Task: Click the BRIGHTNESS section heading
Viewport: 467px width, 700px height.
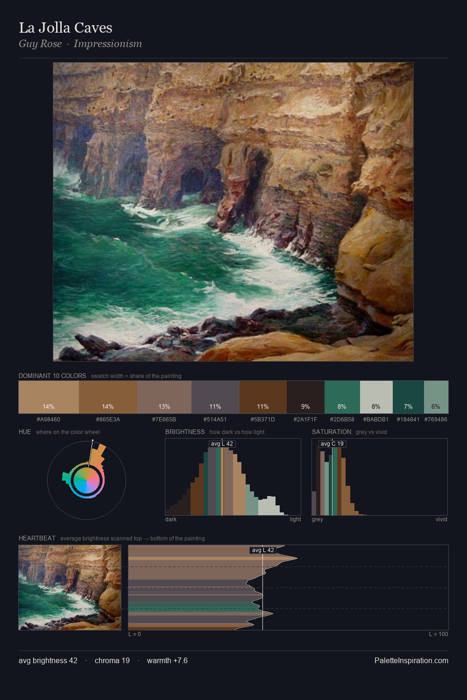Action: (x=185, y=432)
